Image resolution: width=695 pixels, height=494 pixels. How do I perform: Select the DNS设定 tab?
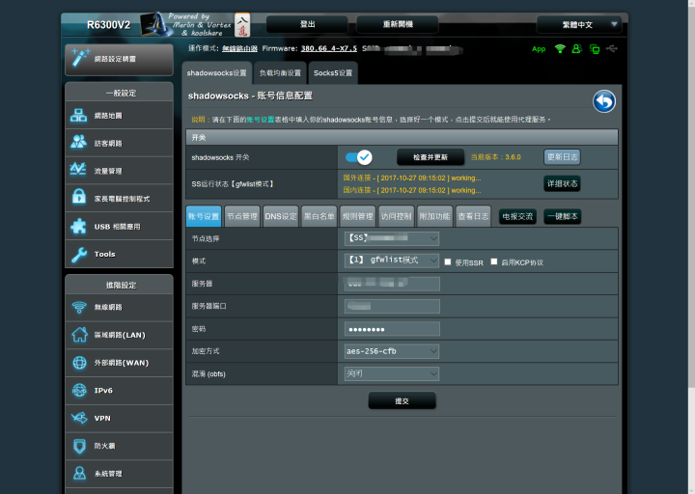click(x=281, y=216)
